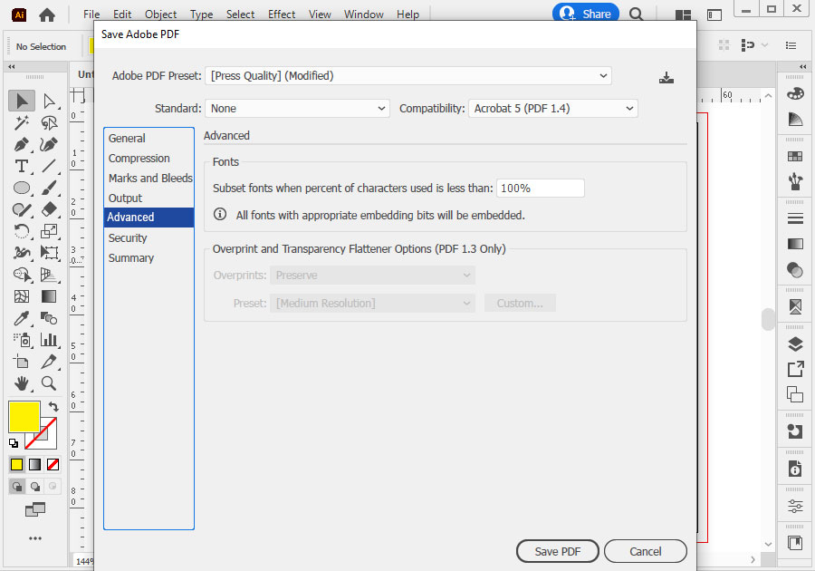Expand the arrange documents dropdown

[x=683, y=15]
